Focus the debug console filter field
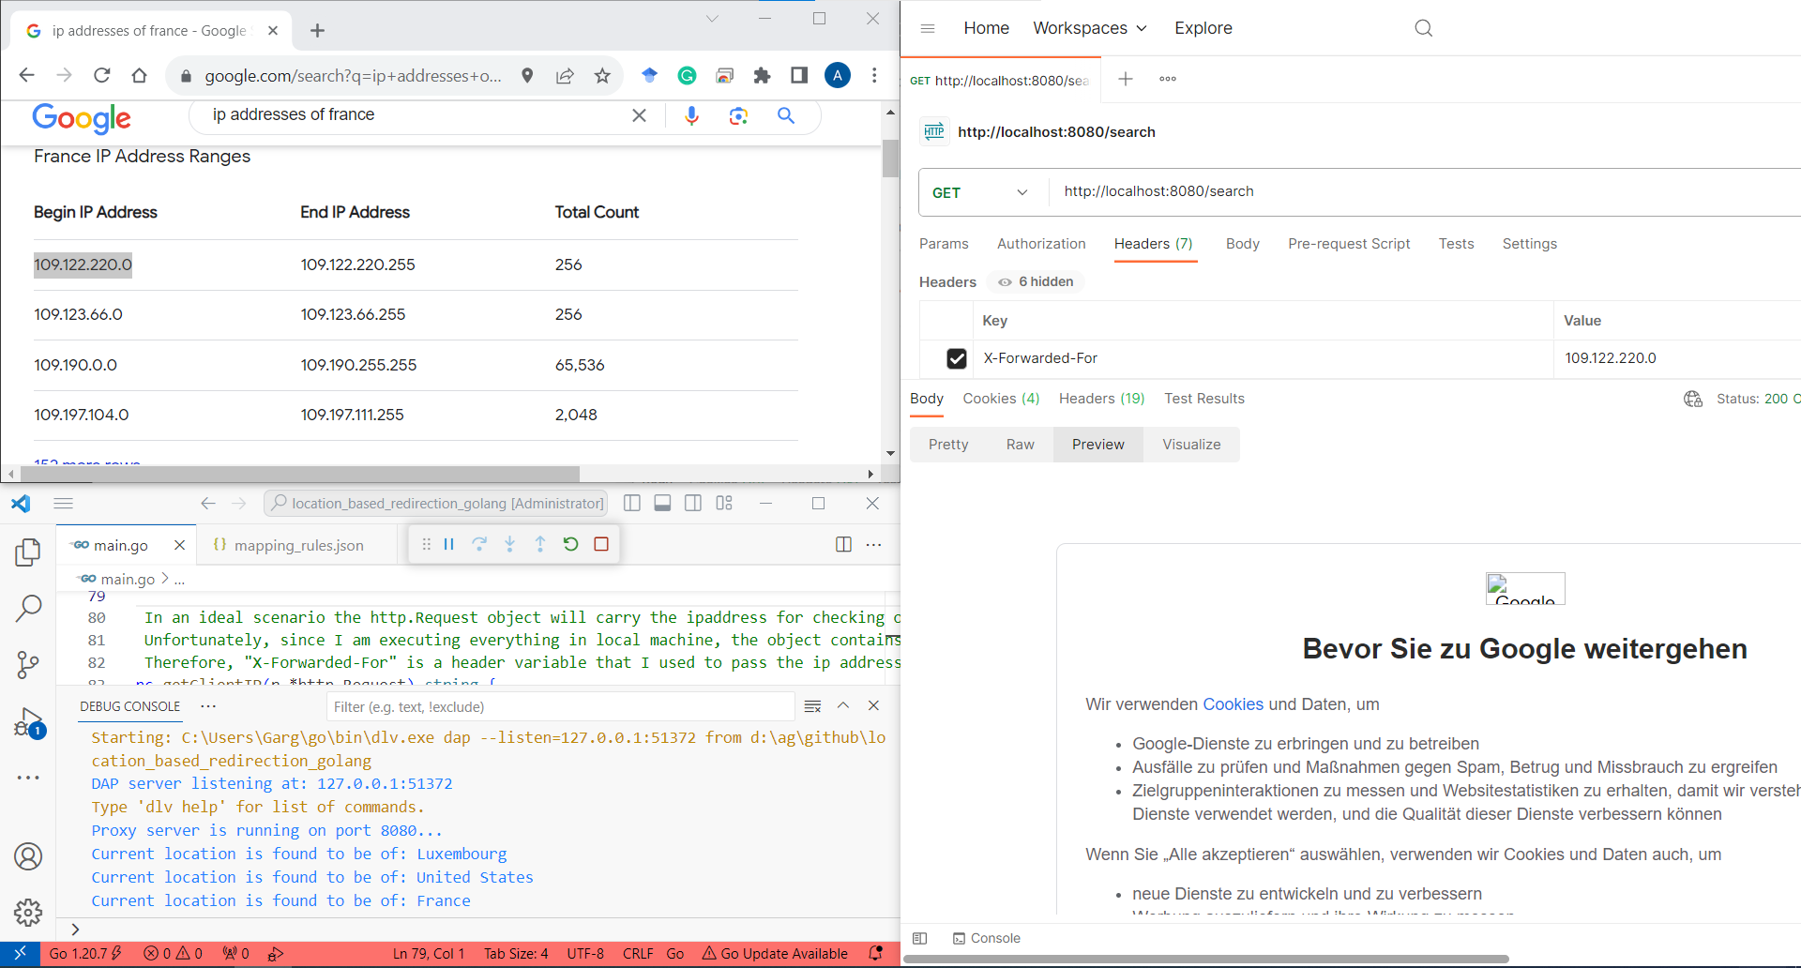Viewport: 1801px width, 968px height. tap(561, 706)
